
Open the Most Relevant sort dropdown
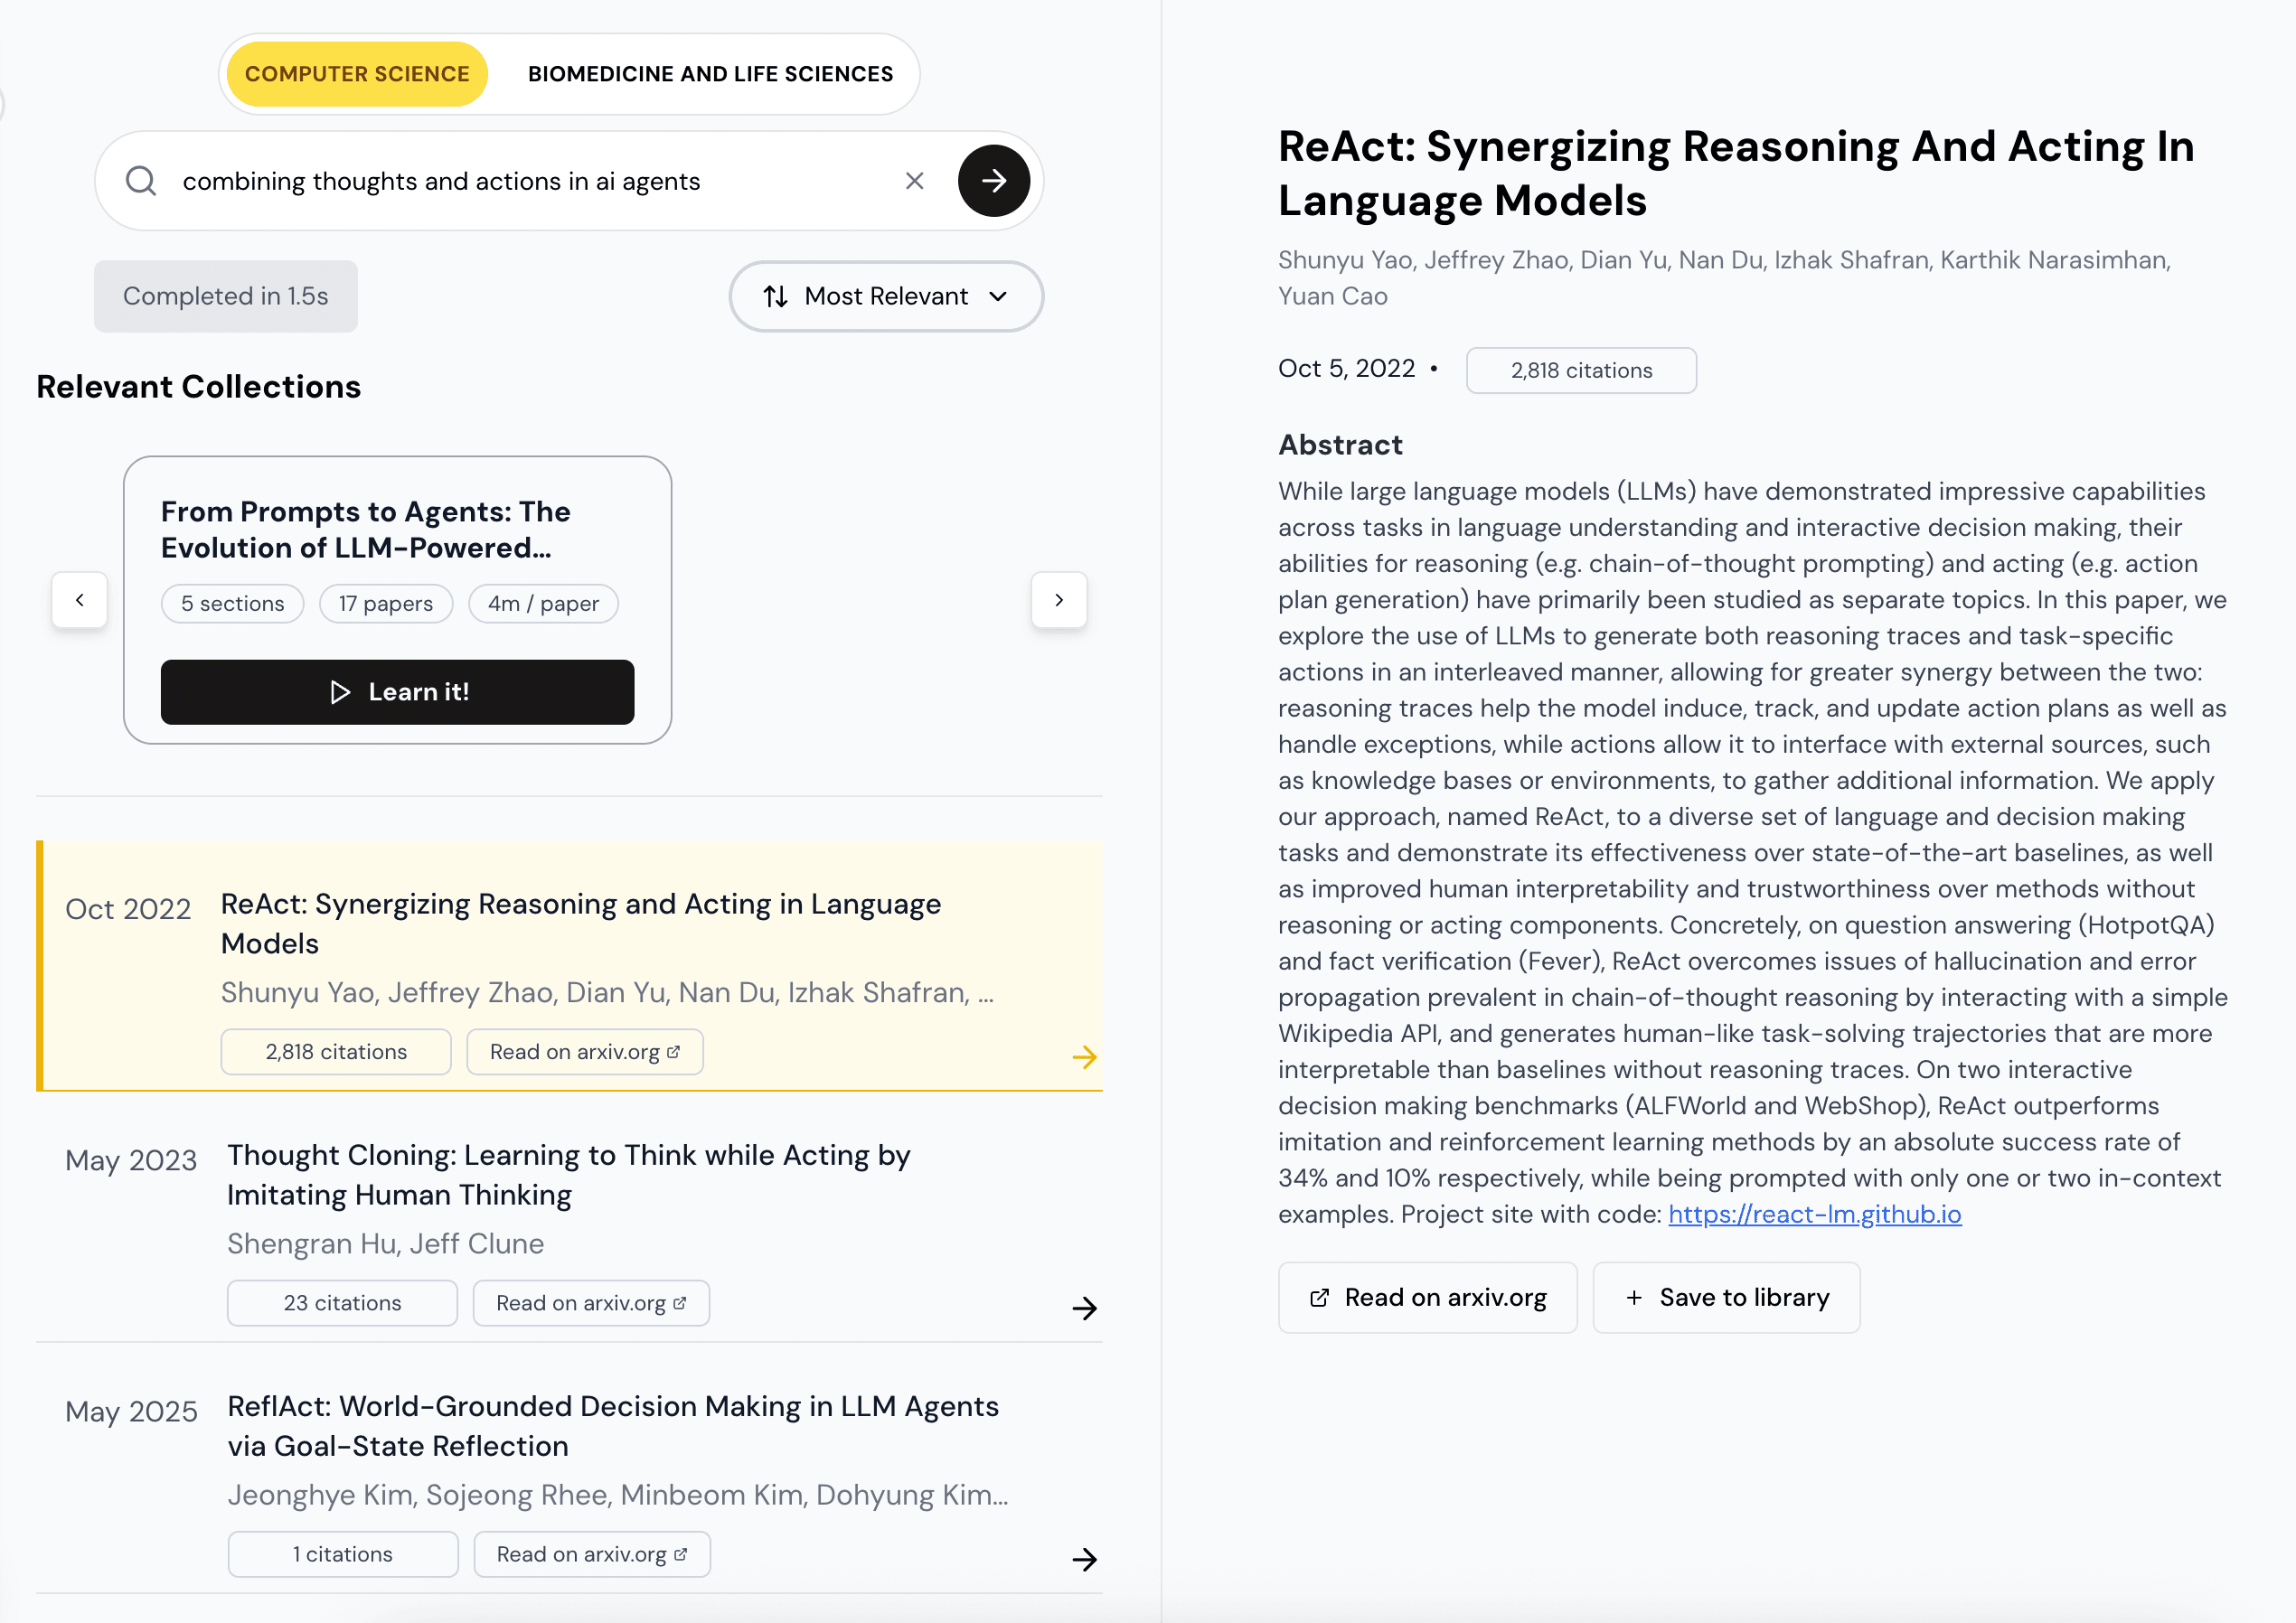click(x=886, y=296)
